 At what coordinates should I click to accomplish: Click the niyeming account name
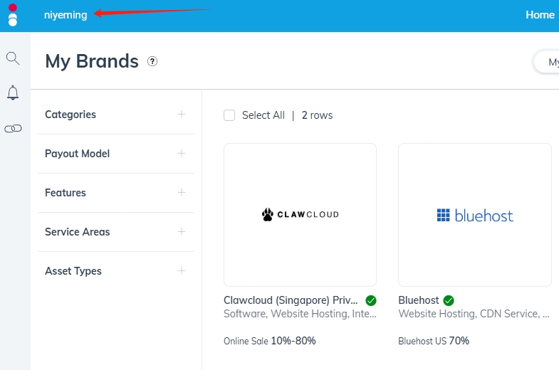66,15
